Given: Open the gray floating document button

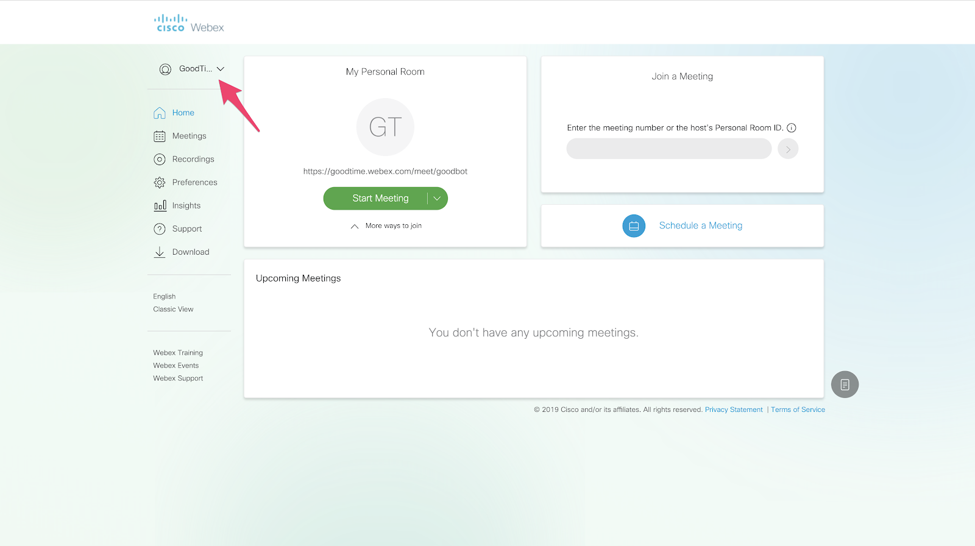Looking at the screenshot, I should tap(845, 385).
